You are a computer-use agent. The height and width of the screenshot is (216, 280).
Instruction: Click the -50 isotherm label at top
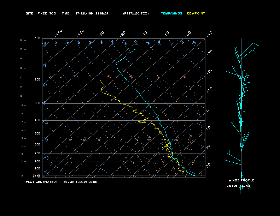188,34
